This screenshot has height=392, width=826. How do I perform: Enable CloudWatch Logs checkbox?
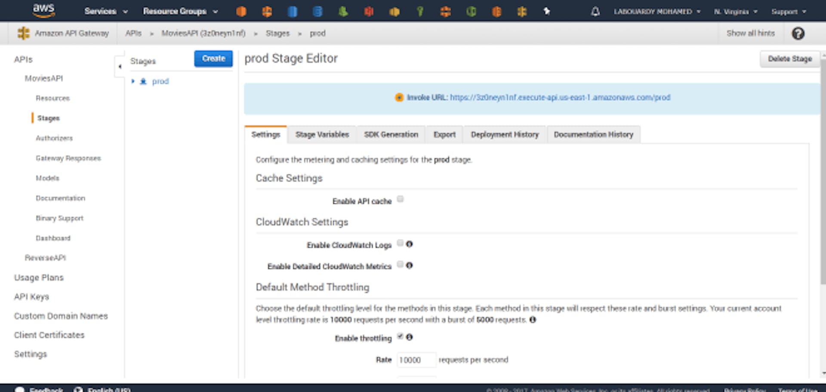click(400, 243)
